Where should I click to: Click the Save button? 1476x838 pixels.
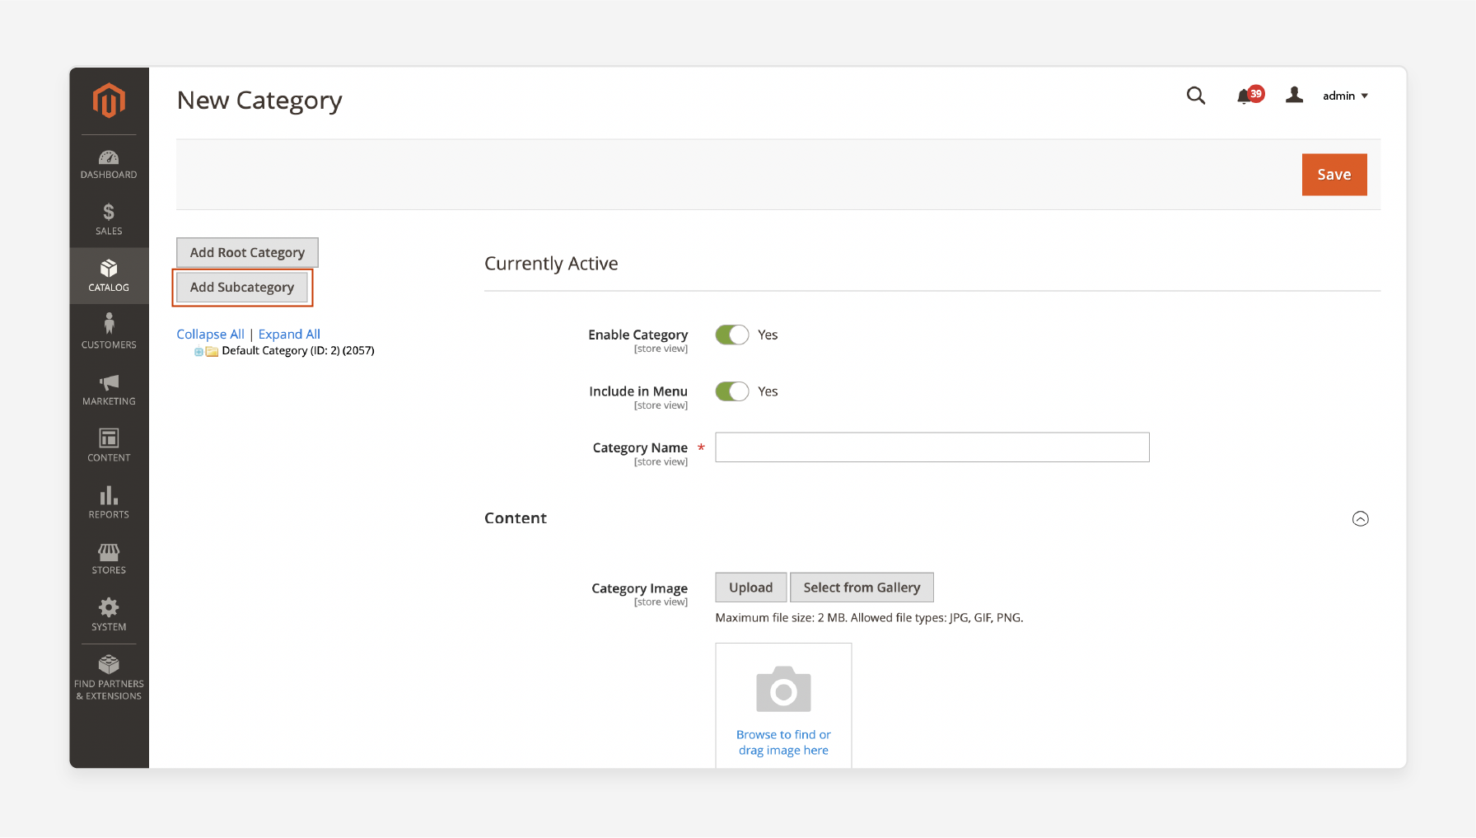1334,175
